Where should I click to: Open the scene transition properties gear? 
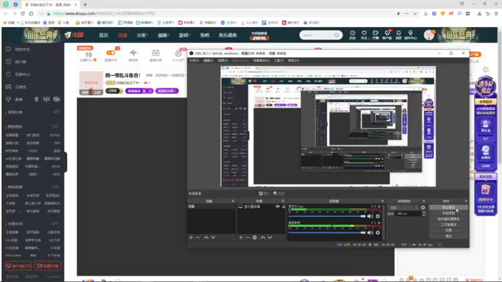click(x=423, y=207)
